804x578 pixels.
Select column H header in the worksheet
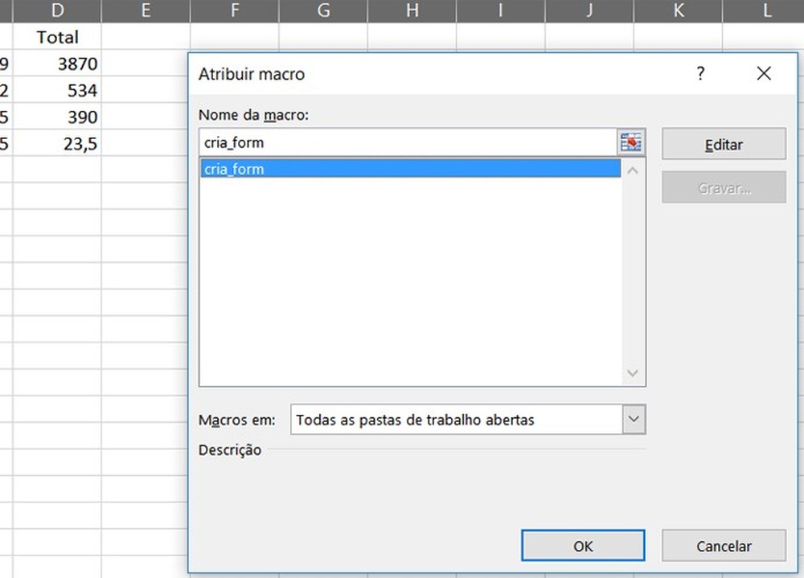click(x=412, y=11)
